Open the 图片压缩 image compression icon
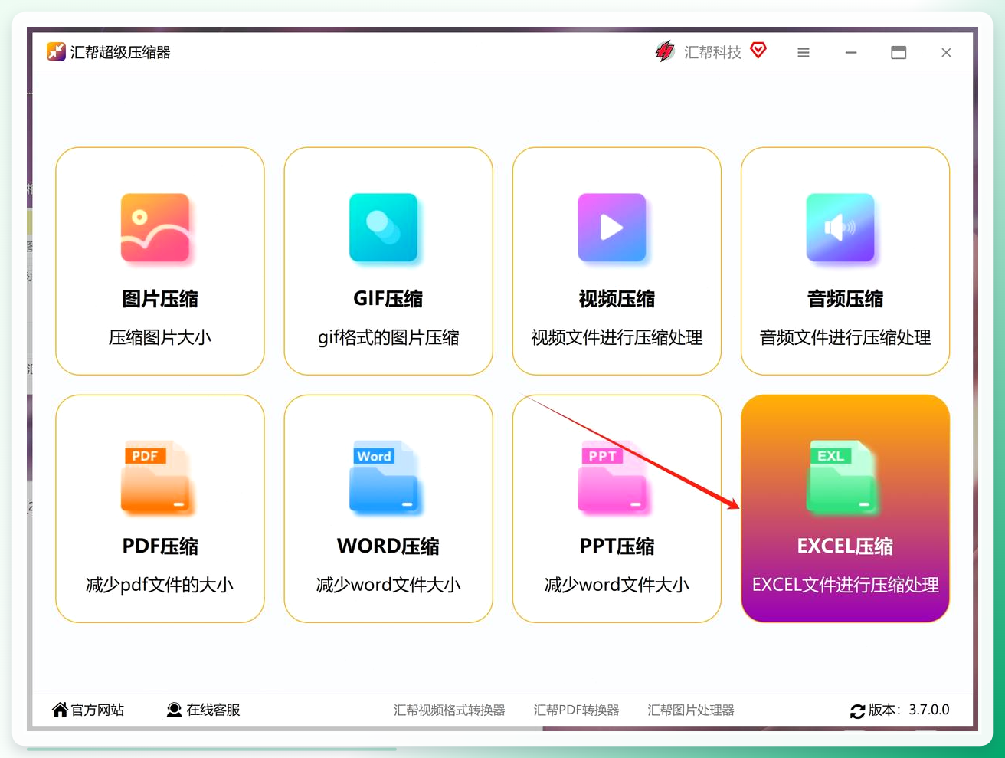 tap(155, 228)
